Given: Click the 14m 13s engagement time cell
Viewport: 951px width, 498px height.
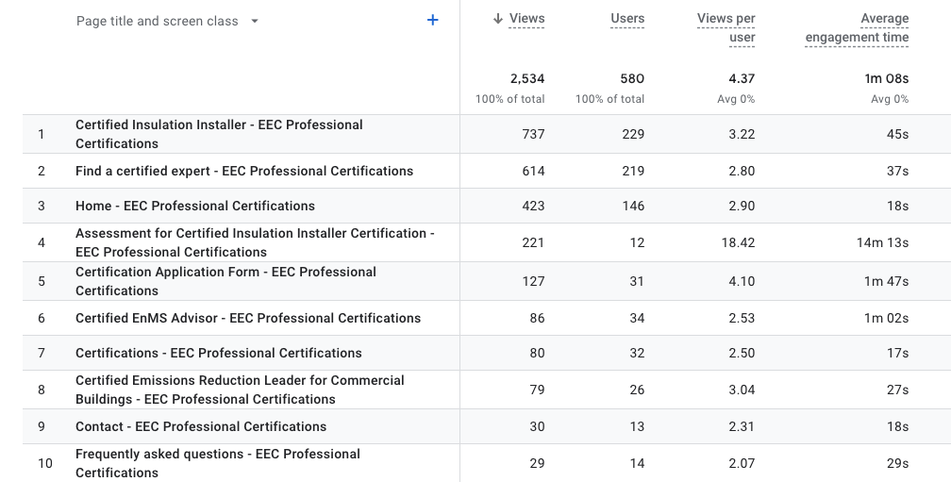Looking at the screenshot, I should [x=882, y=242].
